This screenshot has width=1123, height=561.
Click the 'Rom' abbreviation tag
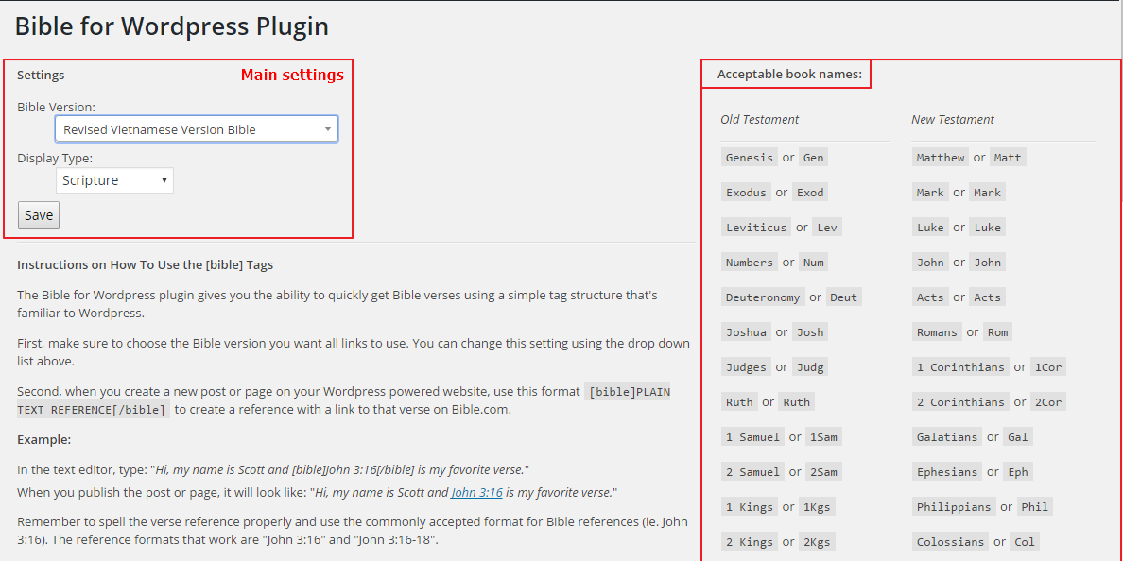coord(997,332)
